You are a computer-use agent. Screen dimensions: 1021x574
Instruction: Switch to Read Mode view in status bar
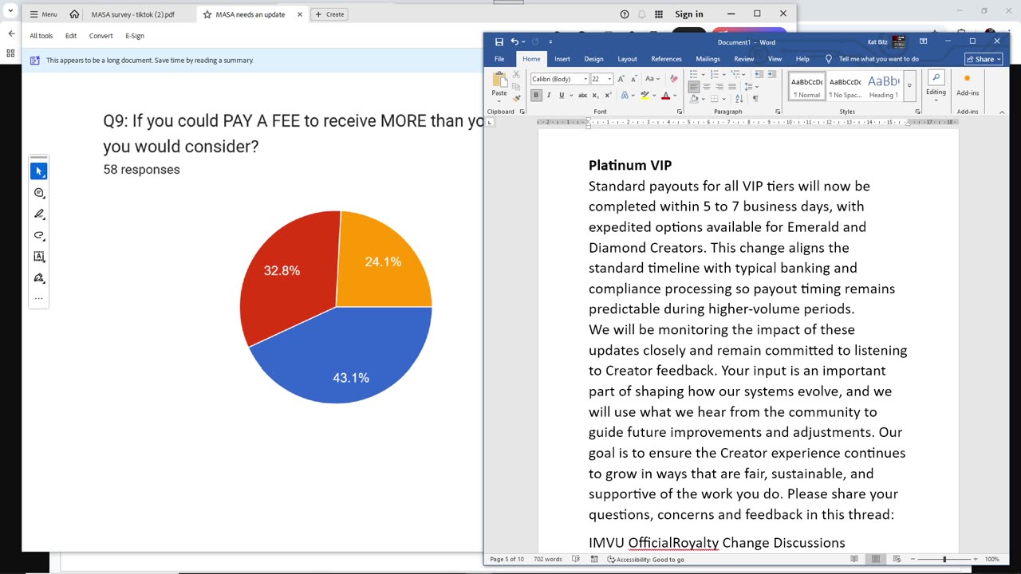click(855, 559)
